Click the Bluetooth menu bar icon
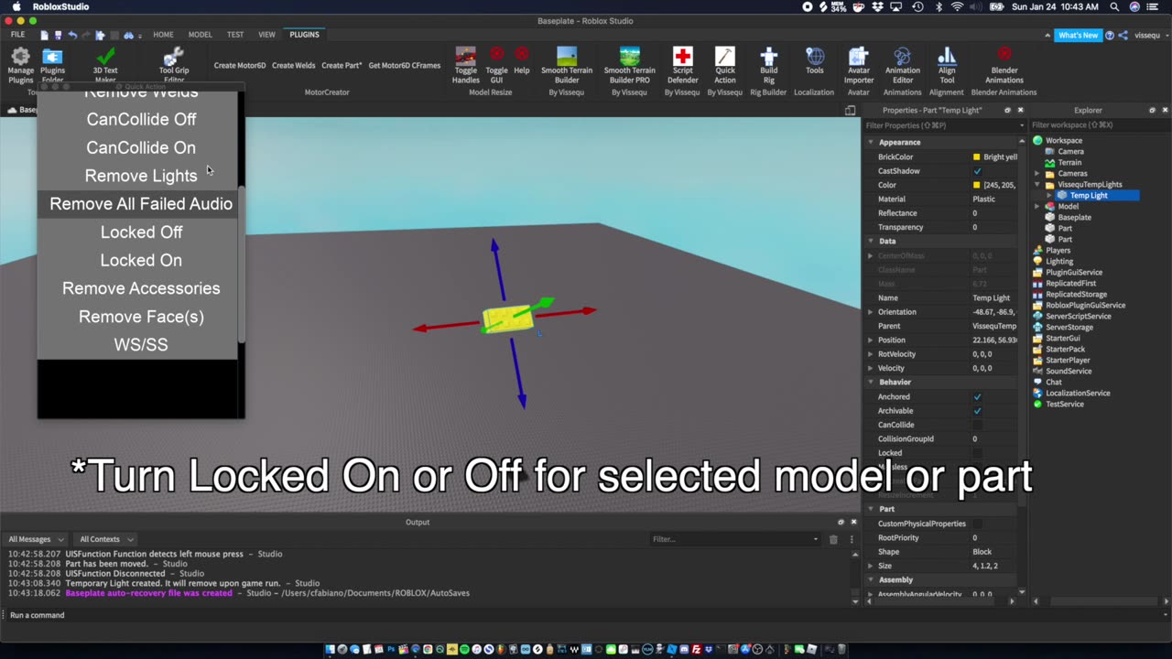This screenshot has height=659, width=1172. 939,6
